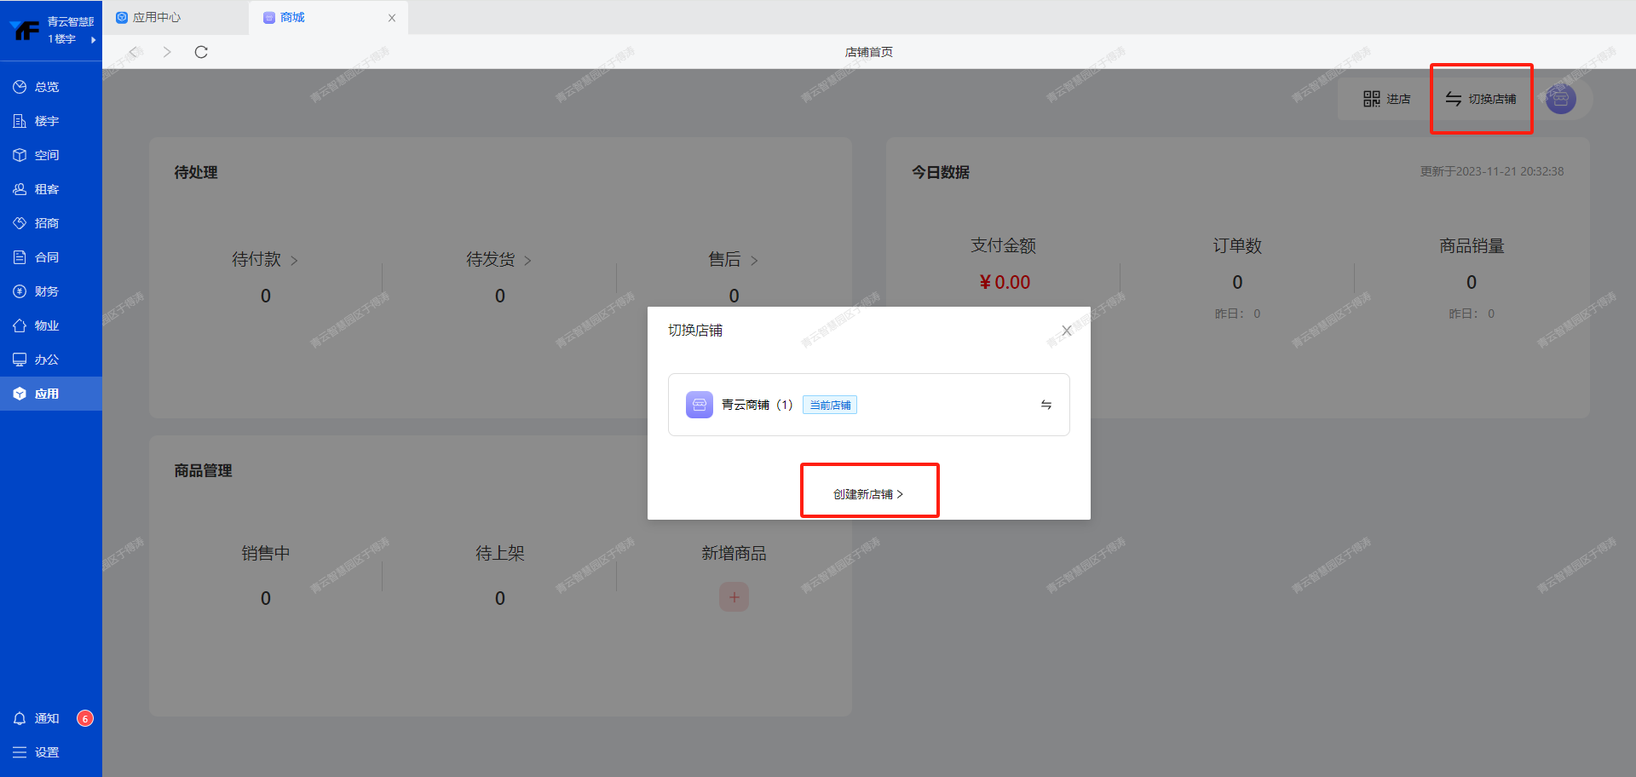Image resolution: width=1636 pixels, height=777 pixels.
Task: Open the store avatar in the top right
Action: point(1560,99)
